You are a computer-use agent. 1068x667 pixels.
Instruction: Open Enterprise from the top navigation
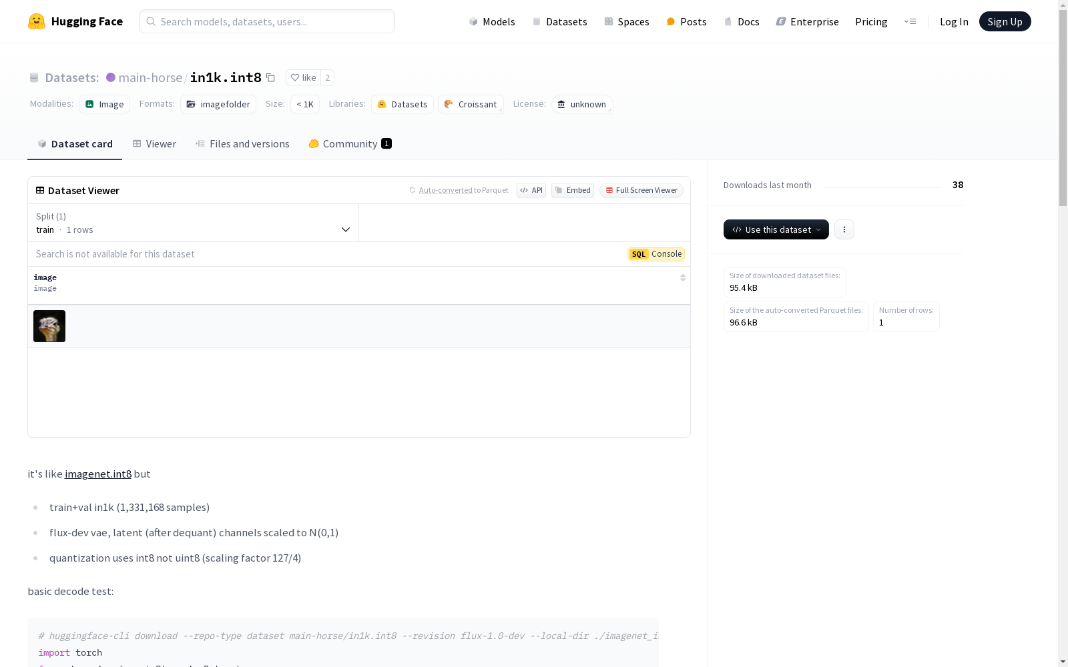(807, 21)
